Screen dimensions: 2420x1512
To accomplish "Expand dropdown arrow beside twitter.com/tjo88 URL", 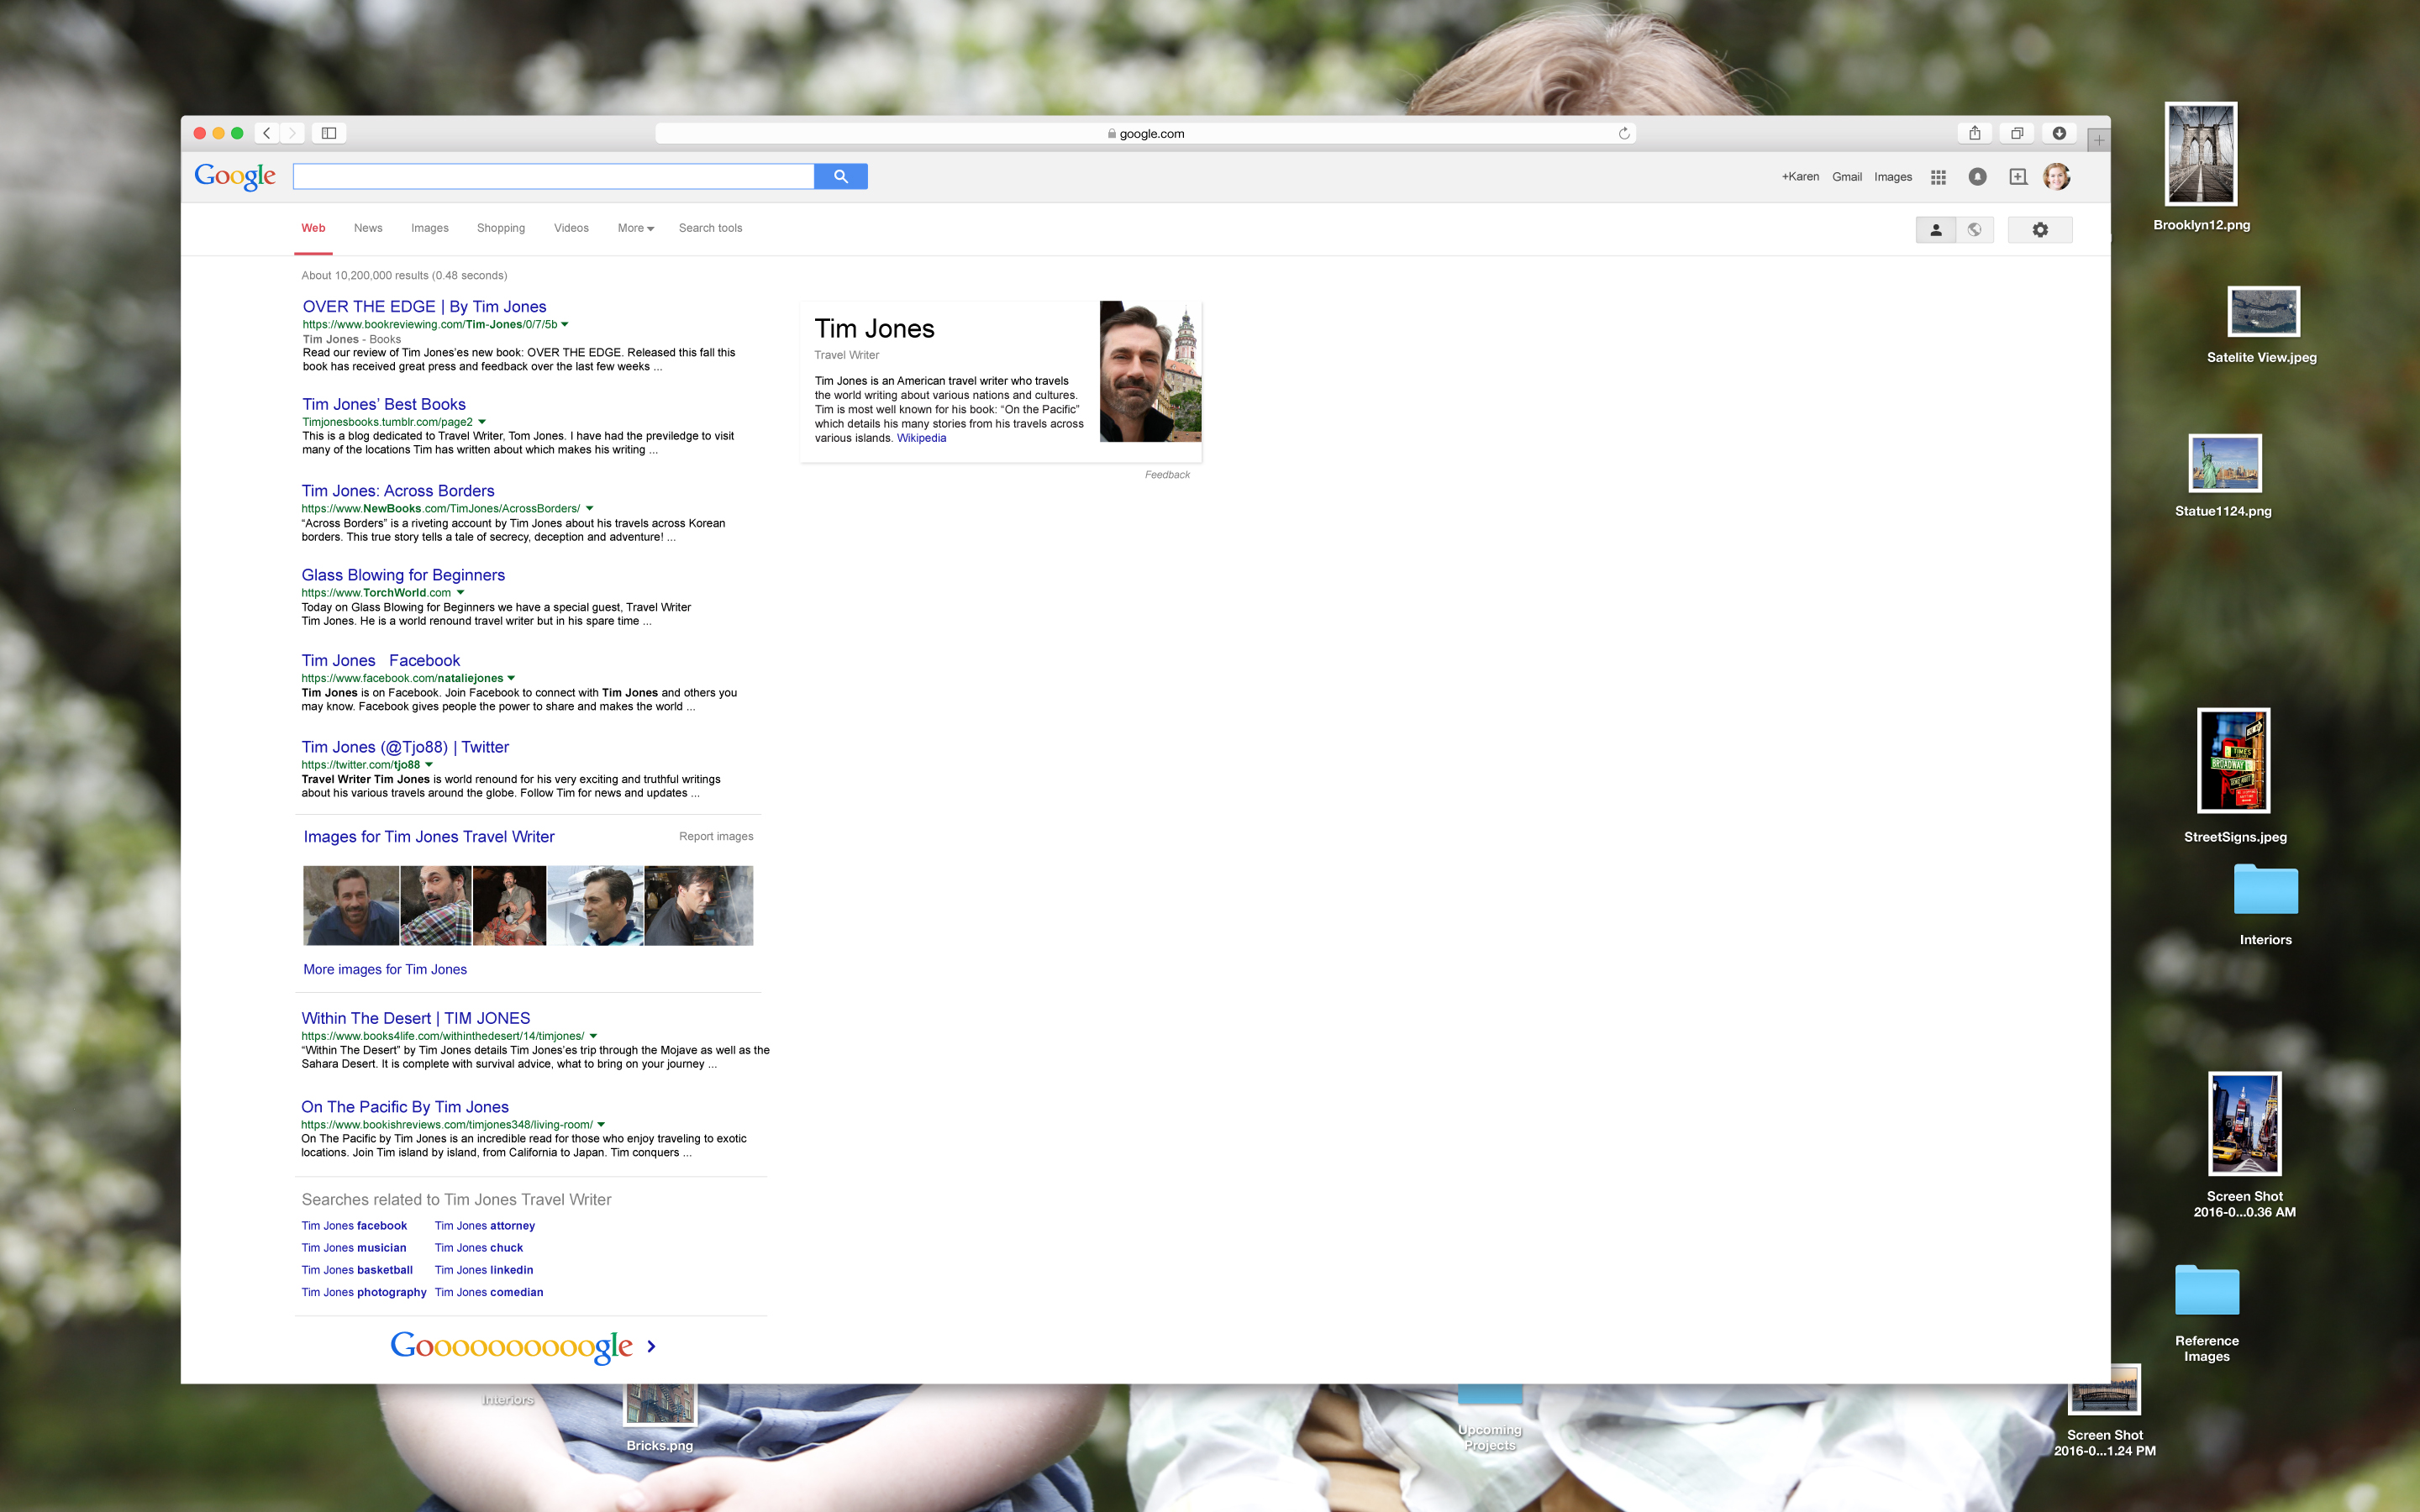I will point(429,765).
